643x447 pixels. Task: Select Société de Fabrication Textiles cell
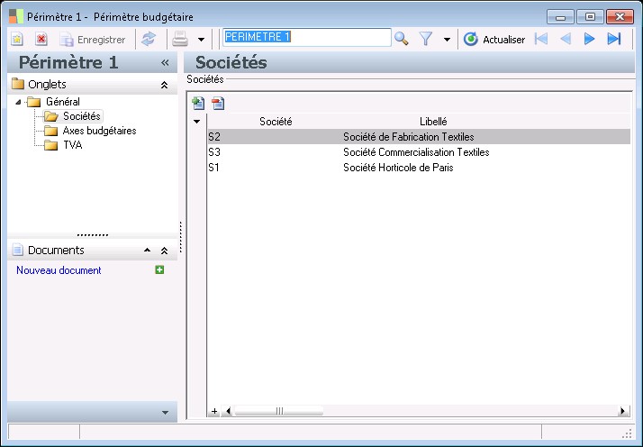coord(409,137)
